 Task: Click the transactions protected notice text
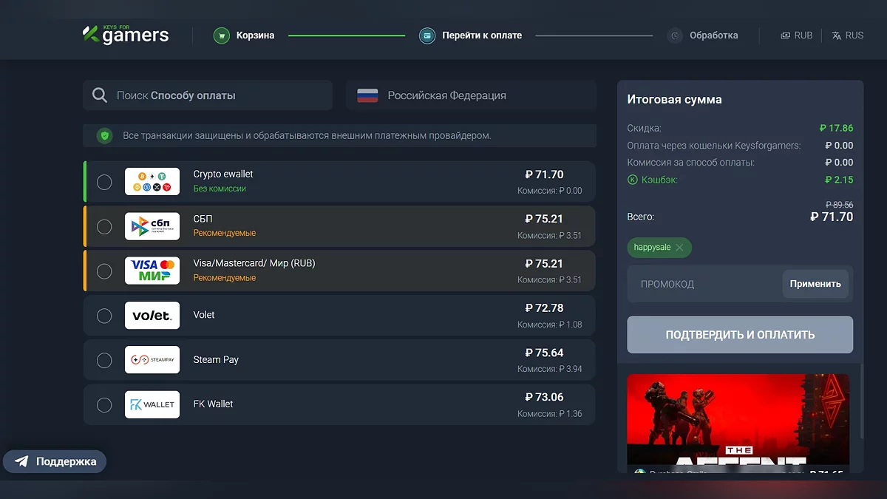pos(307,136)
